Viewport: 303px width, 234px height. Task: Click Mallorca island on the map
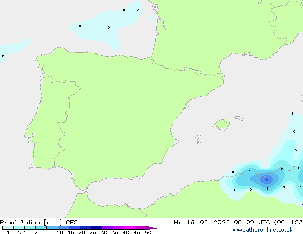(221, 125)
